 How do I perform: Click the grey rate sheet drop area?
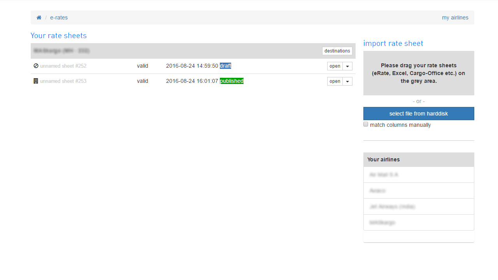click(419, 73)
